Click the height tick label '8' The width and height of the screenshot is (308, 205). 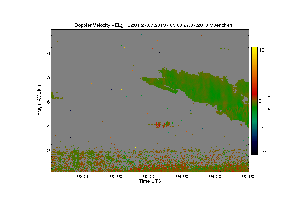(x=48, y=78)
